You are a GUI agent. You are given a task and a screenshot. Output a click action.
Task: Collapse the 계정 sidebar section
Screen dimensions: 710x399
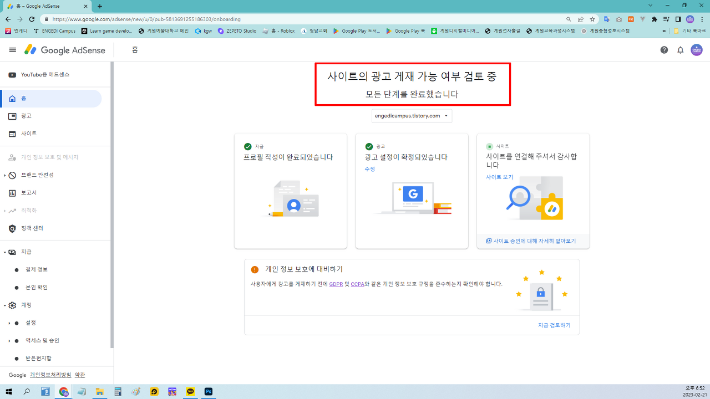[x=5, y=305]
